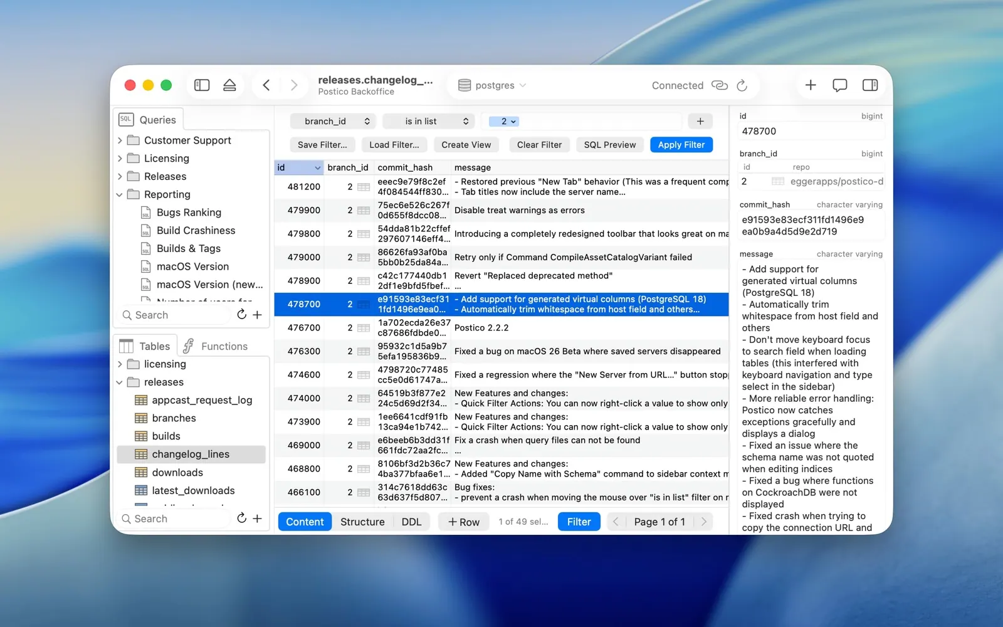This screenshot has height=627, width=1003.
Task: Click branch_id reference icon in row 481200
Action: 364,187
